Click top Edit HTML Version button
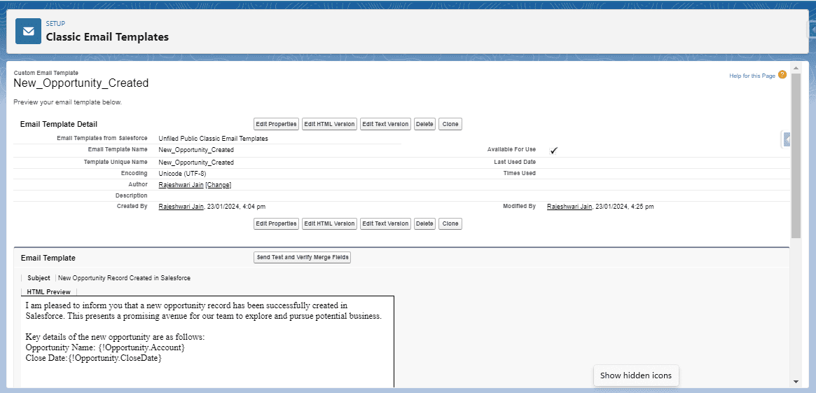Viewport: 816px width, 393px height. pos(329,124)
